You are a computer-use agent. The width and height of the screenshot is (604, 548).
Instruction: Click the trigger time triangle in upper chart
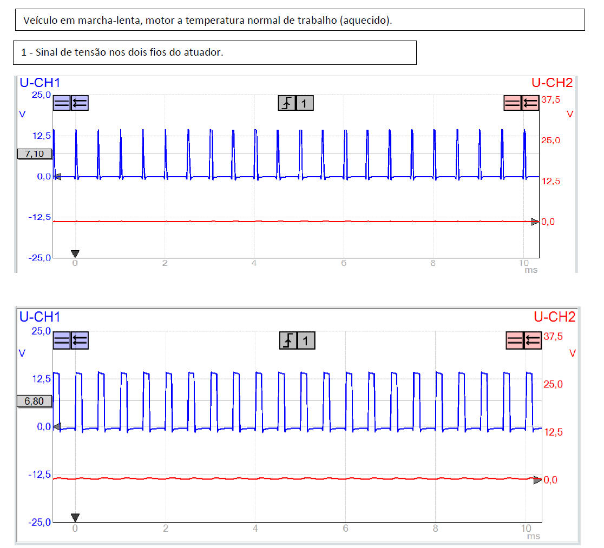tap(75, 253)
